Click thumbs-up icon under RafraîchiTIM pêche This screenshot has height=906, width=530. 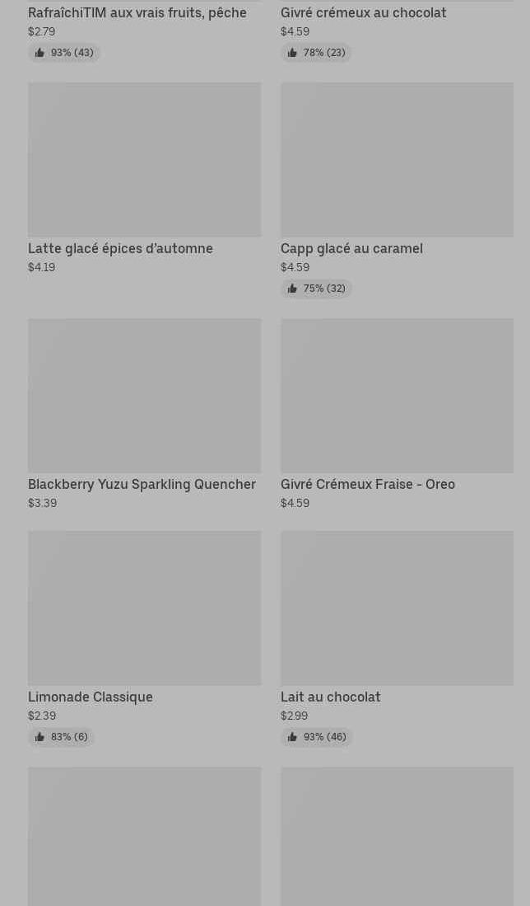40,53
